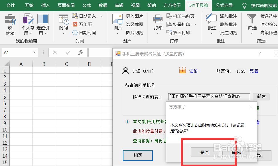278x166 pixels.
Task: Open the 充值 recharge link
Action: click(253, 71)
